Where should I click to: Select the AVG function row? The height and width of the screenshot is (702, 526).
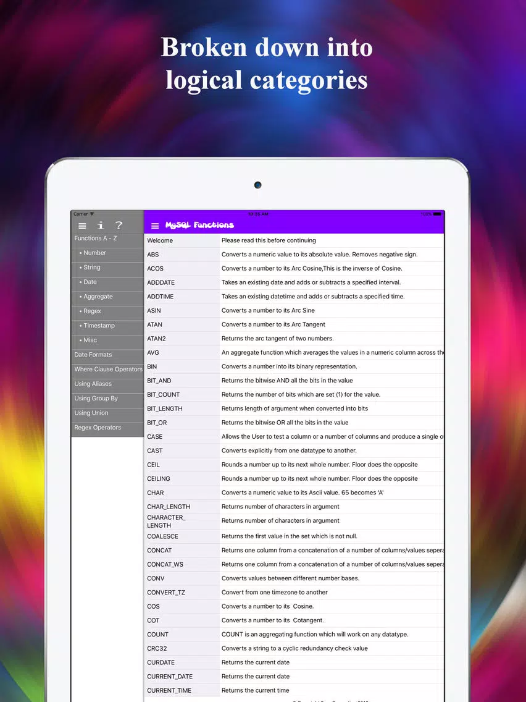pos(294,352)
